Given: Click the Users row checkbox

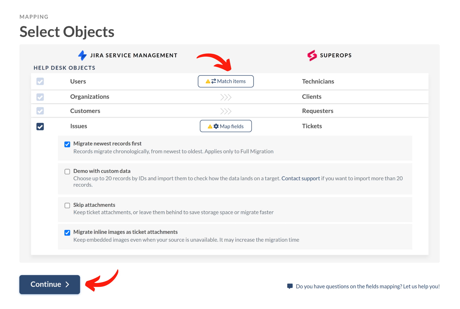Looking at the screenshot, I should [40, 81].
